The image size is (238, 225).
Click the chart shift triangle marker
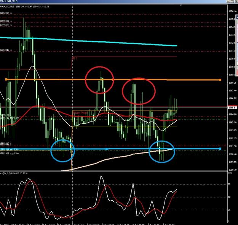tap(181, 5)
